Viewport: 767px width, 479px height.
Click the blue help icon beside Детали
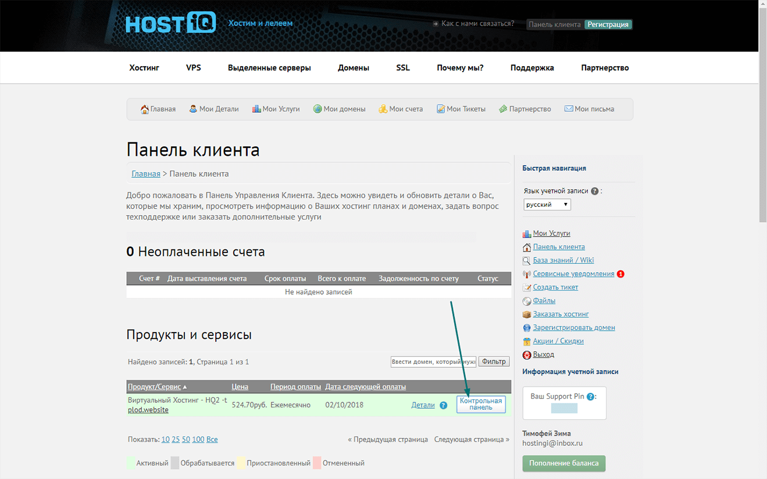444,405
